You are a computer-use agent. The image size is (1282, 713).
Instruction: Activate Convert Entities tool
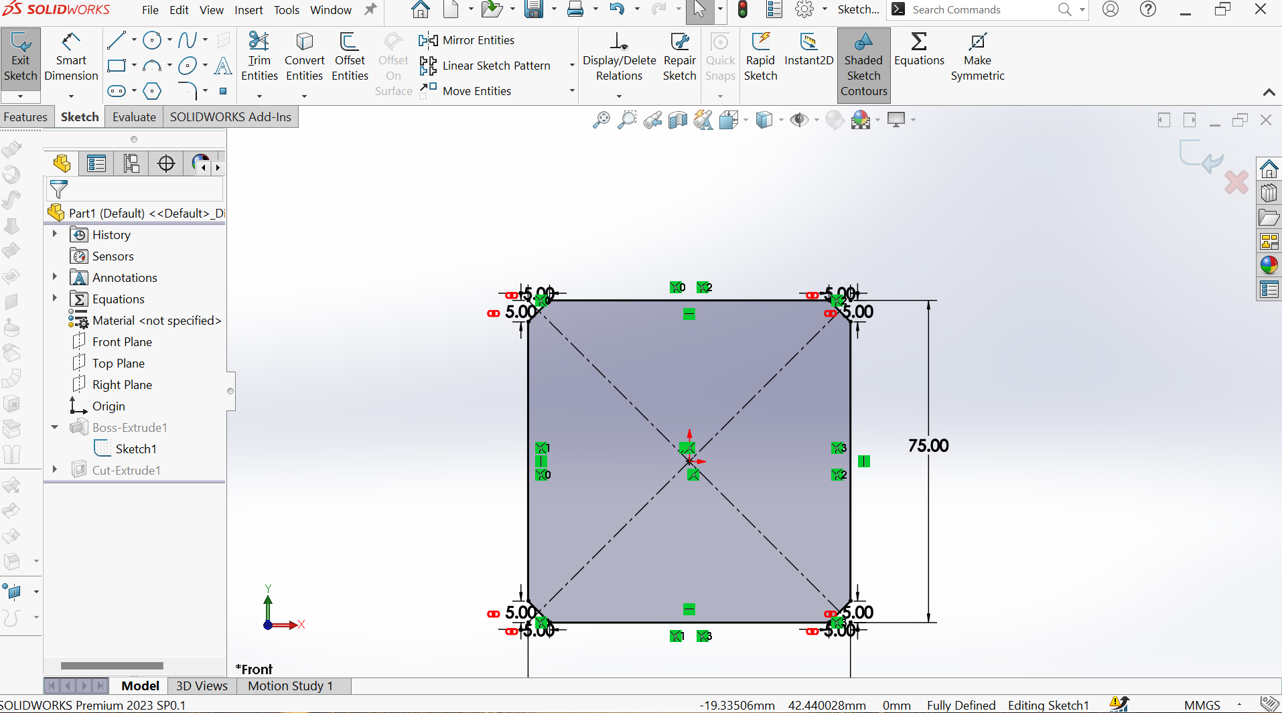[304, 58]
